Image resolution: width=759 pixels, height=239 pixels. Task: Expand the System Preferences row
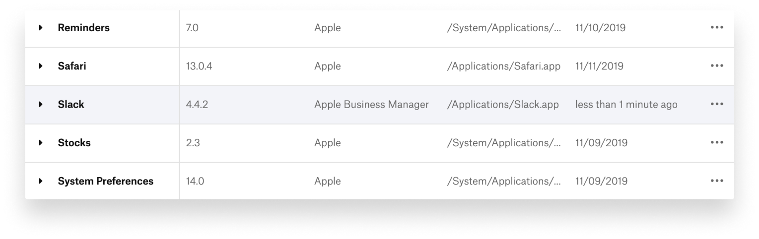(41, 181)
